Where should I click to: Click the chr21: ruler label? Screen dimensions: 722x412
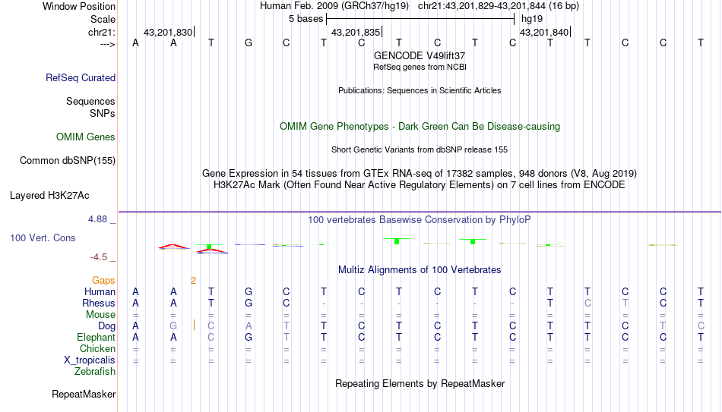tap(101, 32)
